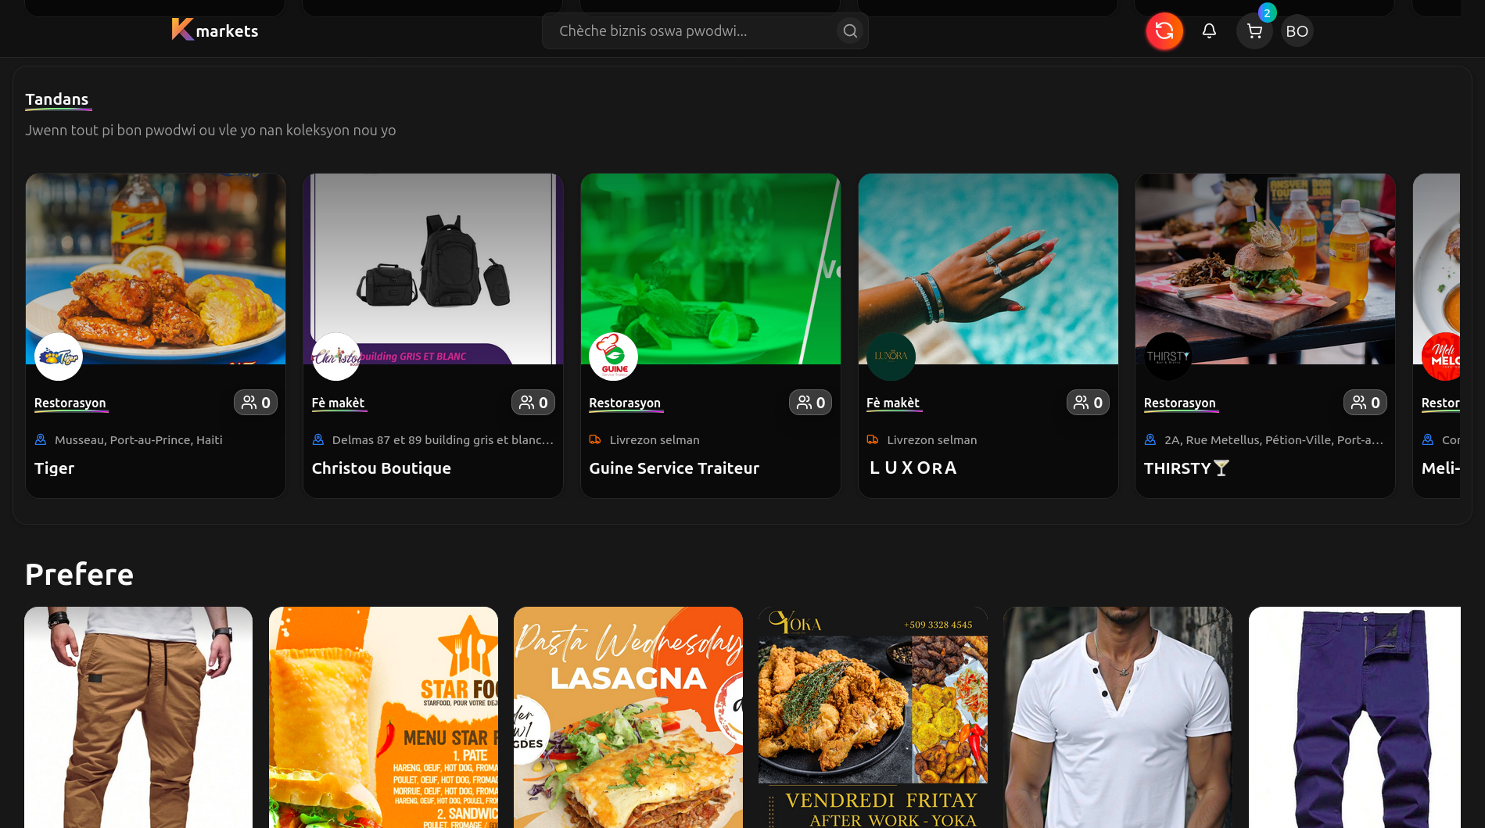This screenshot has height=828, width=1485.
Task: Open the Tiger chicken and corn cover photo
Action: [156, 269]
